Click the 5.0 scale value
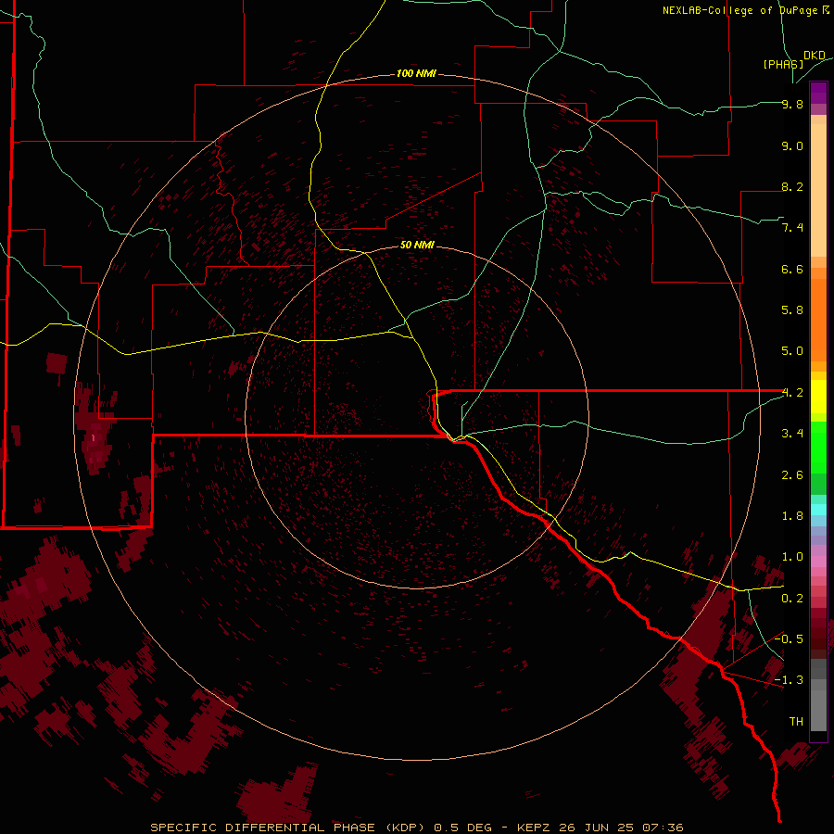Image resolution: width=834 pixels, height=834 pixels. [792, 351]
